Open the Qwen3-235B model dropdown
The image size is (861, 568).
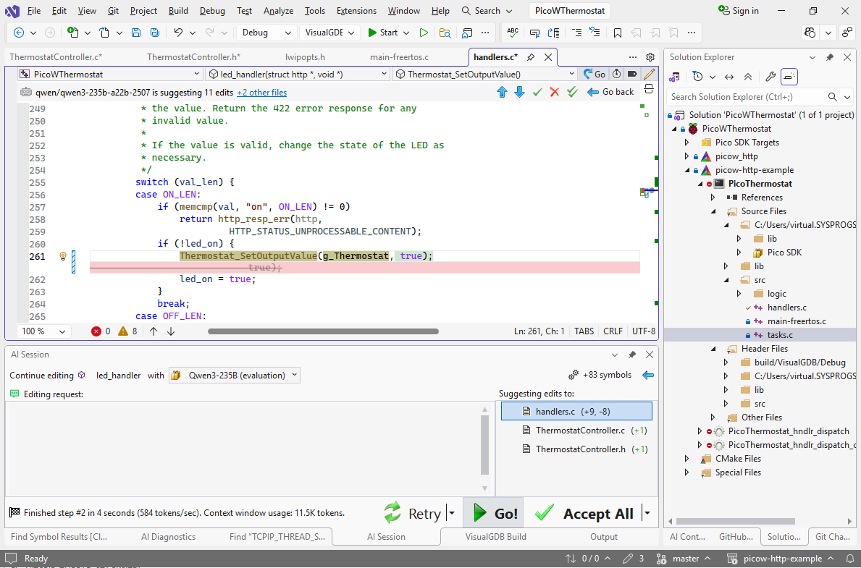point(235,375)
